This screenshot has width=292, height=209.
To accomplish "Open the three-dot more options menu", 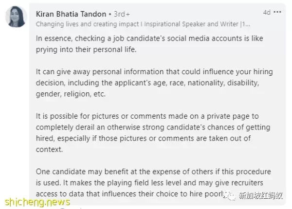I will 277,12.
